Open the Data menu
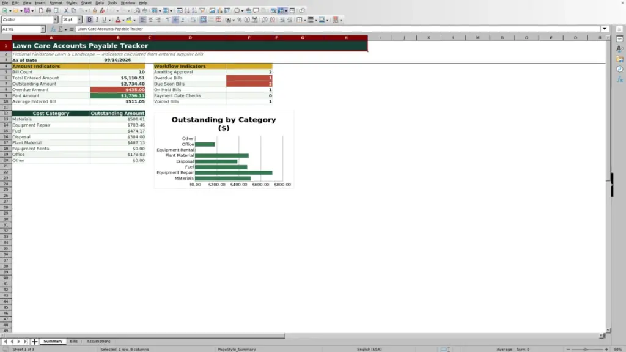This screenshot has width=626, height=352. point(100,3)
